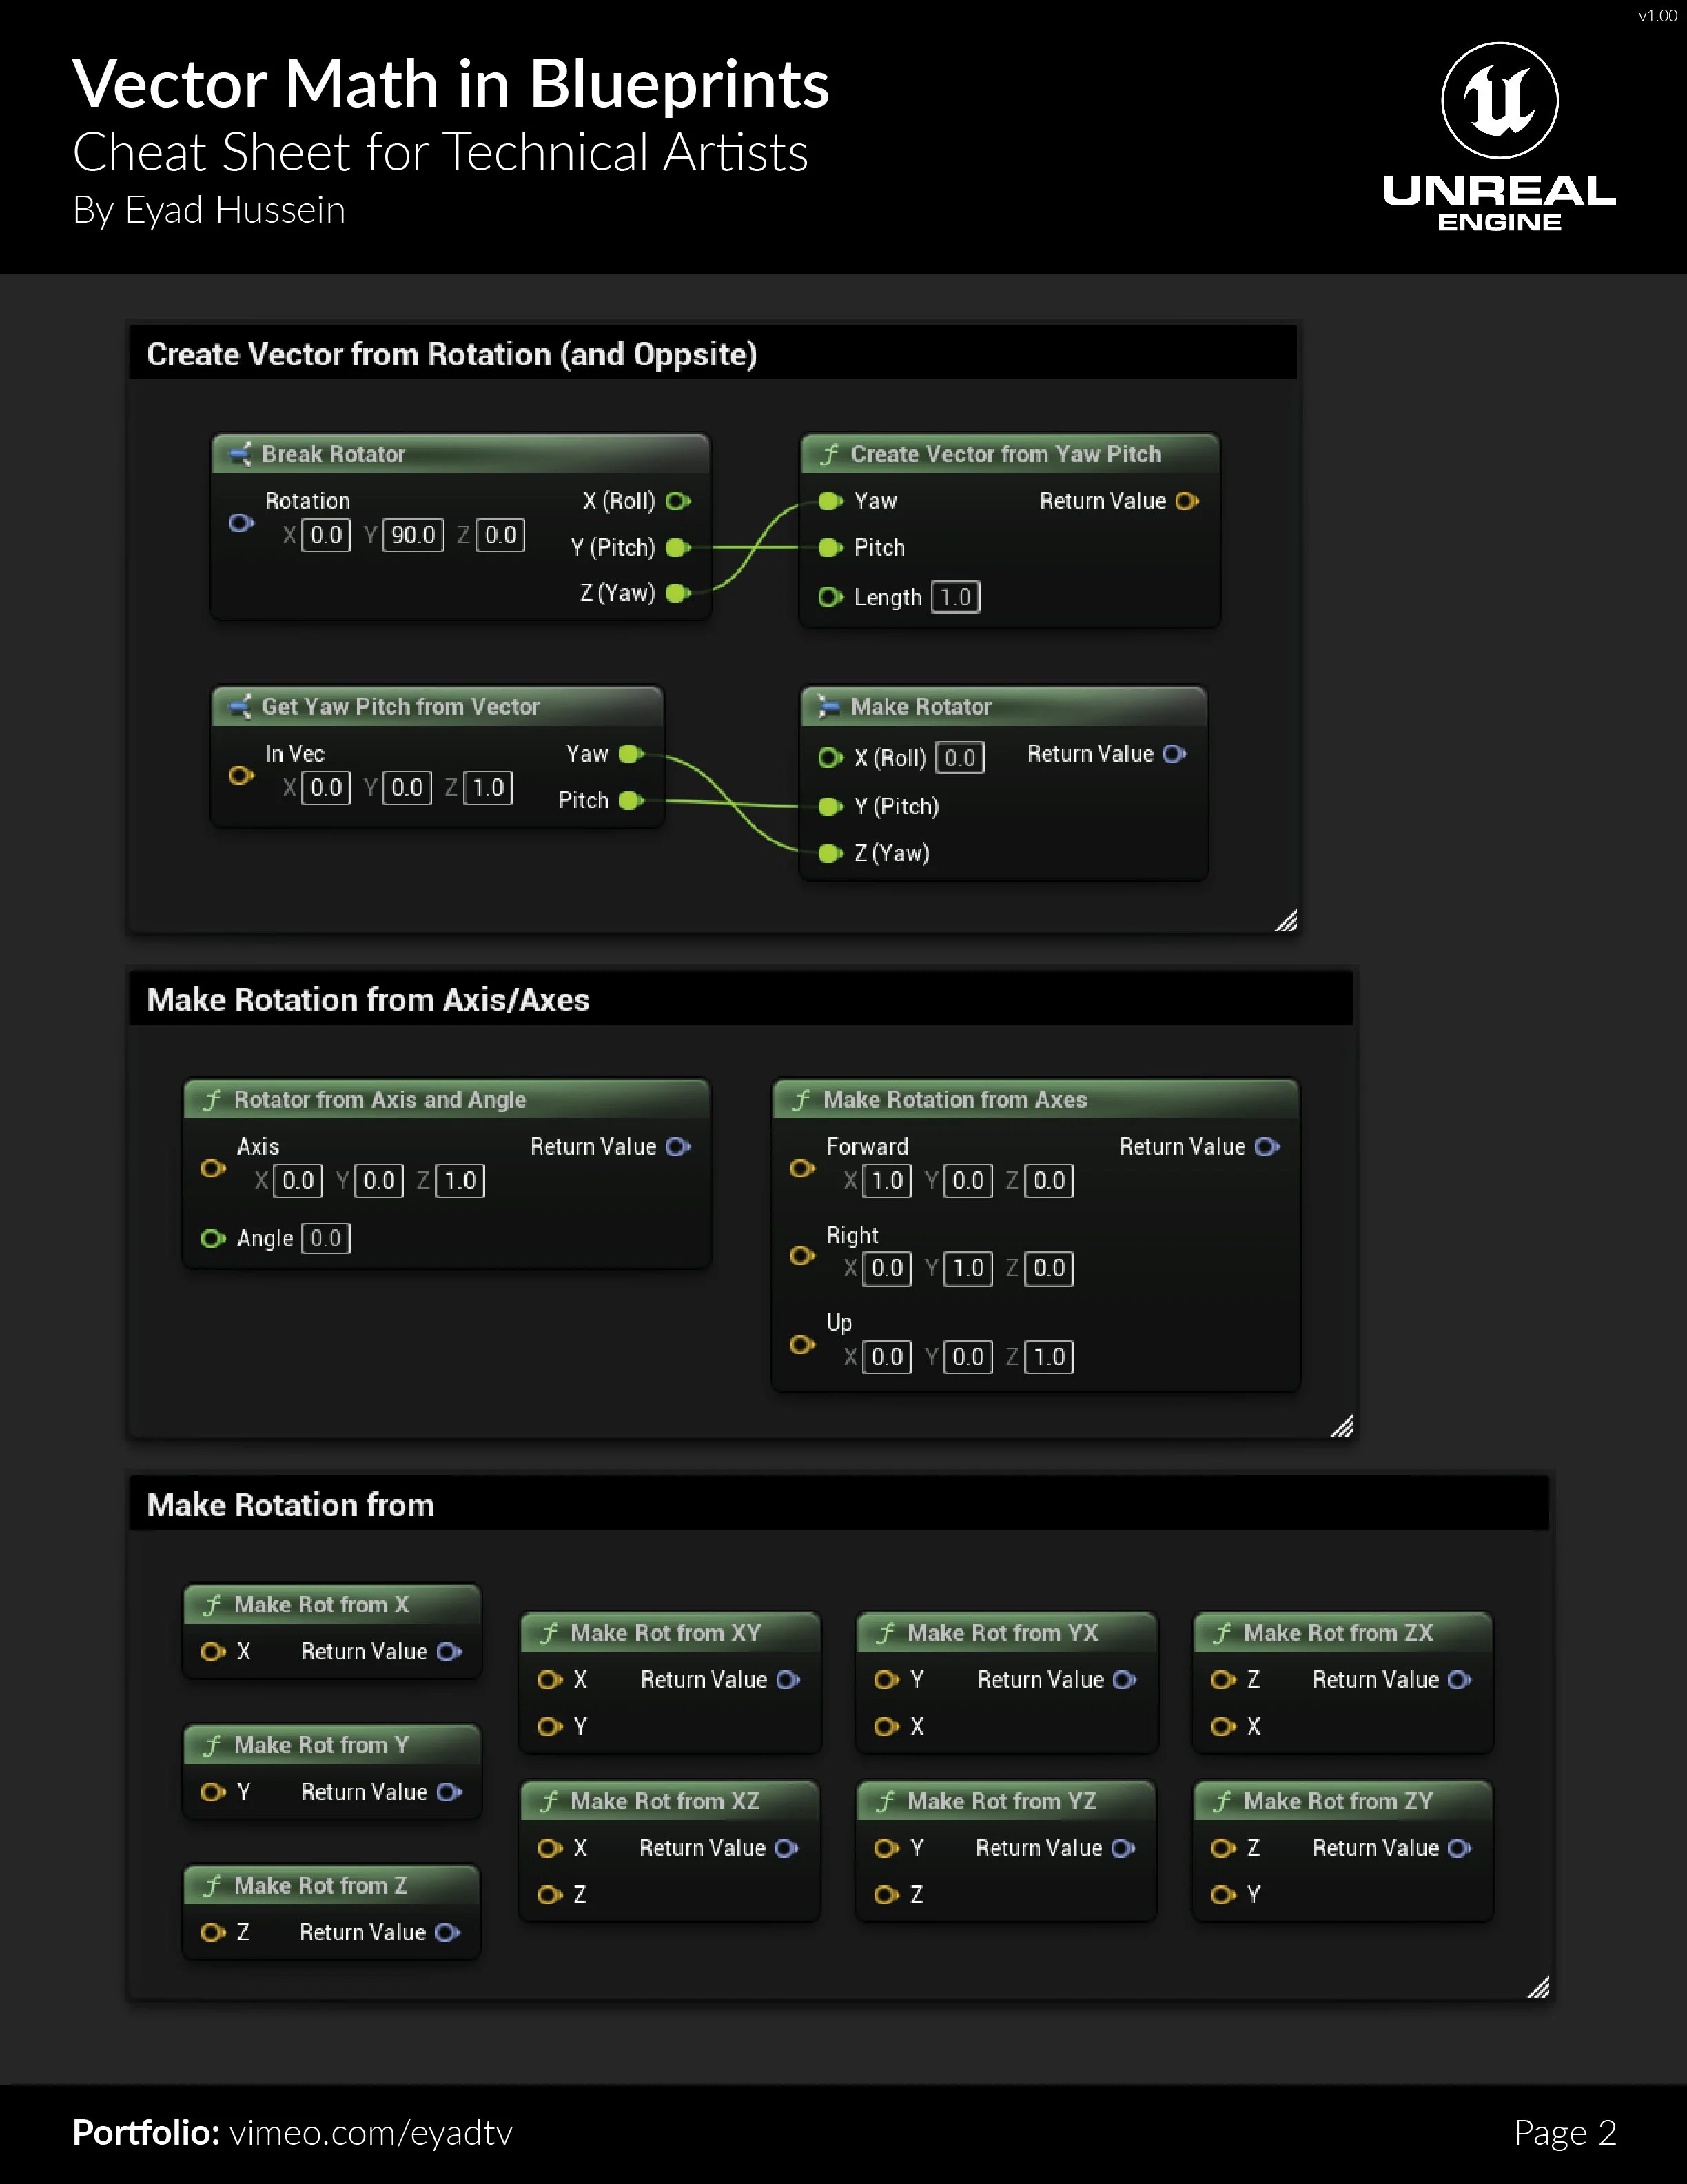The height and width of the screenshot is (2184, 1687).
Task: Open the vimeo.com/eyadtv portfolio link
Action: (x=371, y=2133)
